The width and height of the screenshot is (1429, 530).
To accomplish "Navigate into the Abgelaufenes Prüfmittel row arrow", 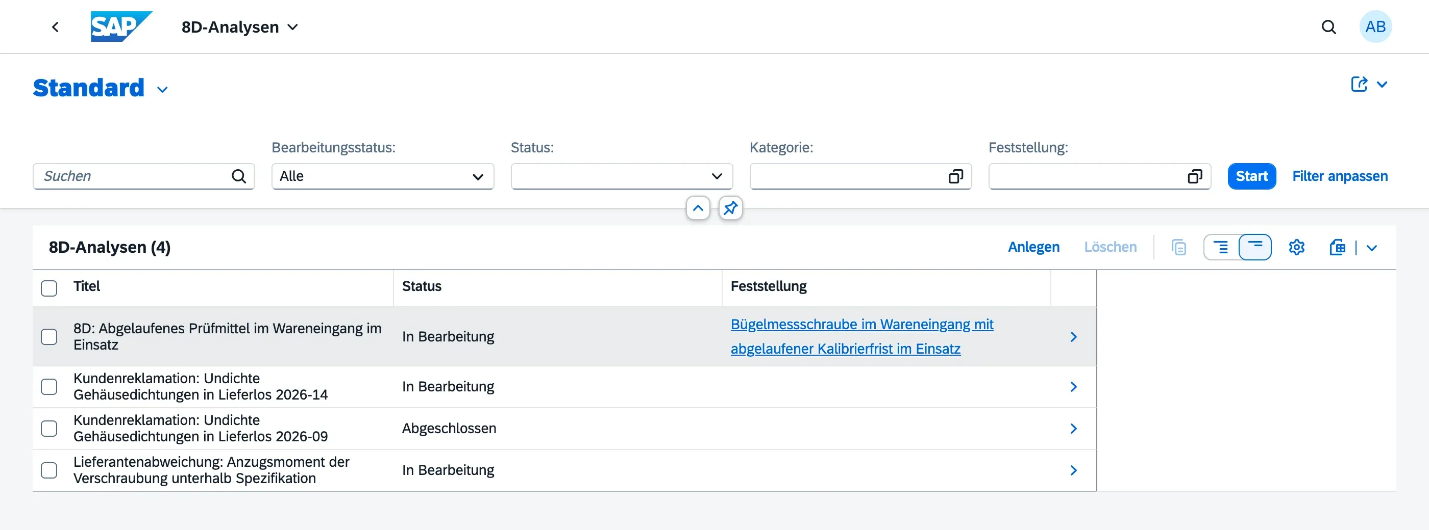I will 1073,337.
